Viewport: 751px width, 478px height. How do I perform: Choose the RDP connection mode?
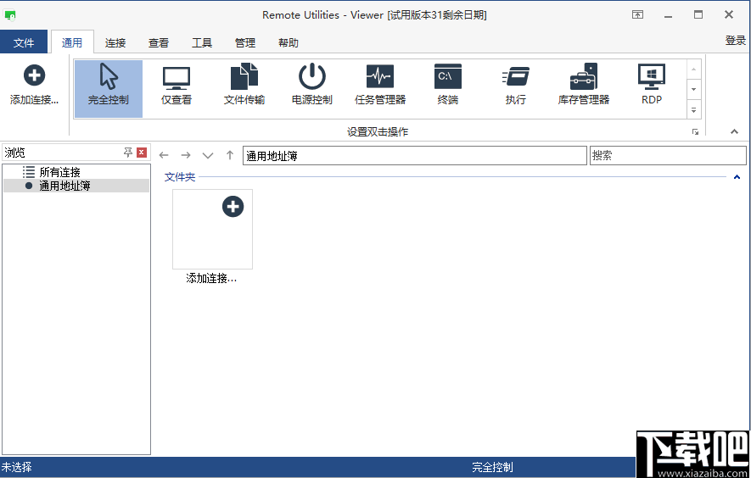(x=652, y=89)
